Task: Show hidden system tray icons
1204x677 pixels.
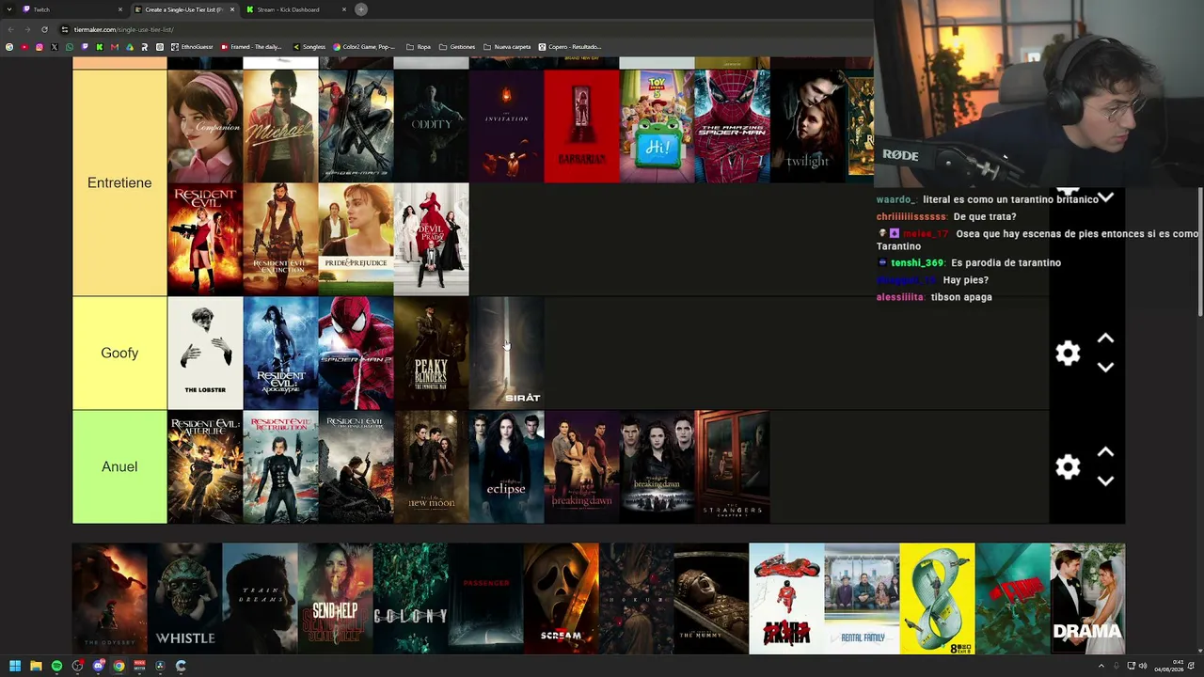Action: 1101,666
